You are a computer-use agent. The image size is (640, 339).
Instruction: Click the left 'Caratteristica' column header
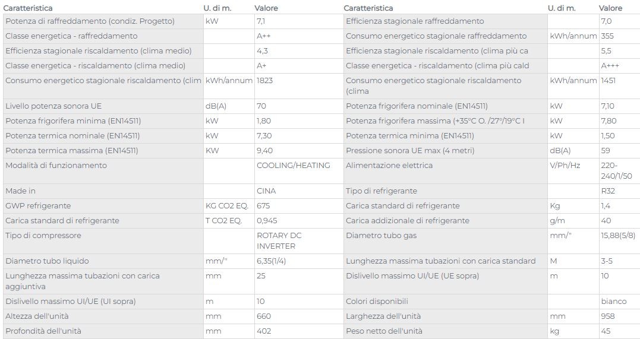28,8
